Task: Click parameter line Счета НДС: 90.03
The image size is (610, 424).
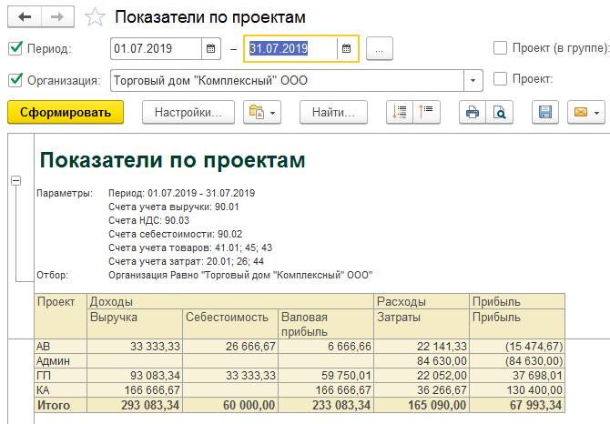Action: pos(148,220)
